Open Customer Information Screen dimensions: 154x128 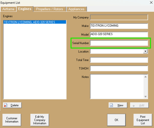12,120
